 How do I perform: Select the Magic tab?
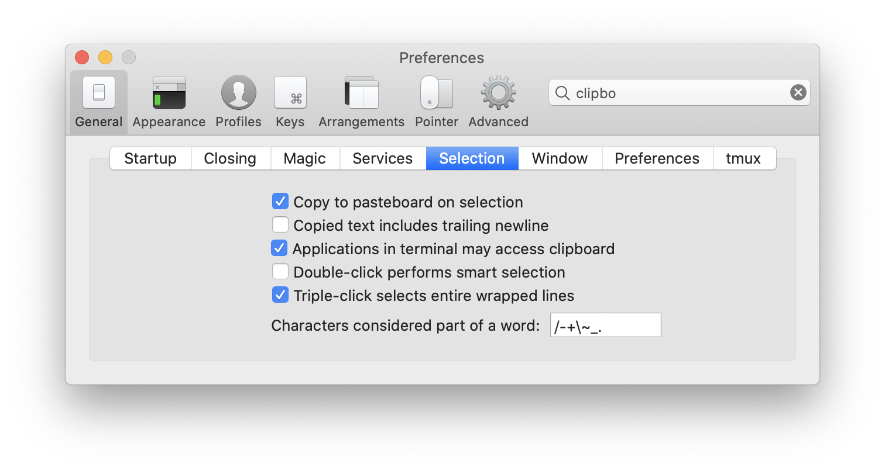[304, 158]
